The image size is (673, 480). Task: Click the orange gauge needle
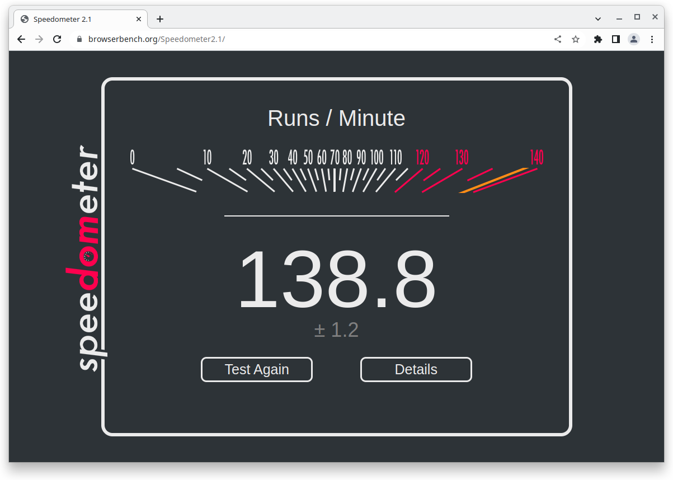[x=493, y=180]
